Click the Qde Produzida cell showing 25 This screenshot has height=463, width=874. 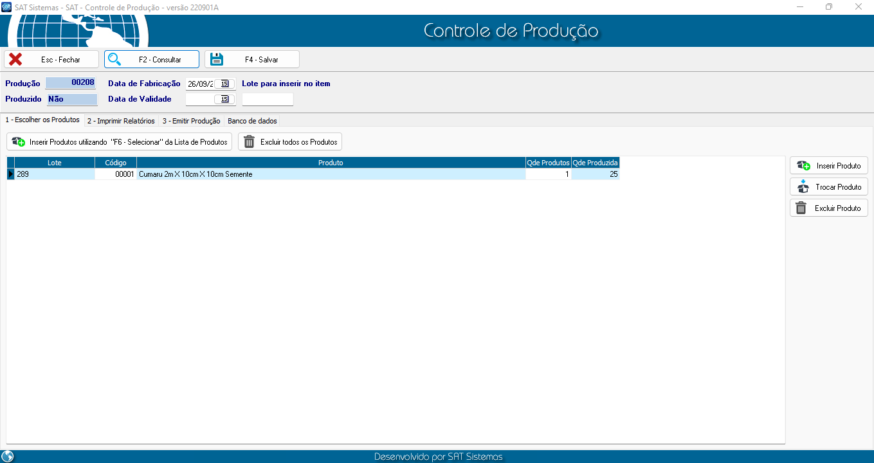[x=595, y=174]
